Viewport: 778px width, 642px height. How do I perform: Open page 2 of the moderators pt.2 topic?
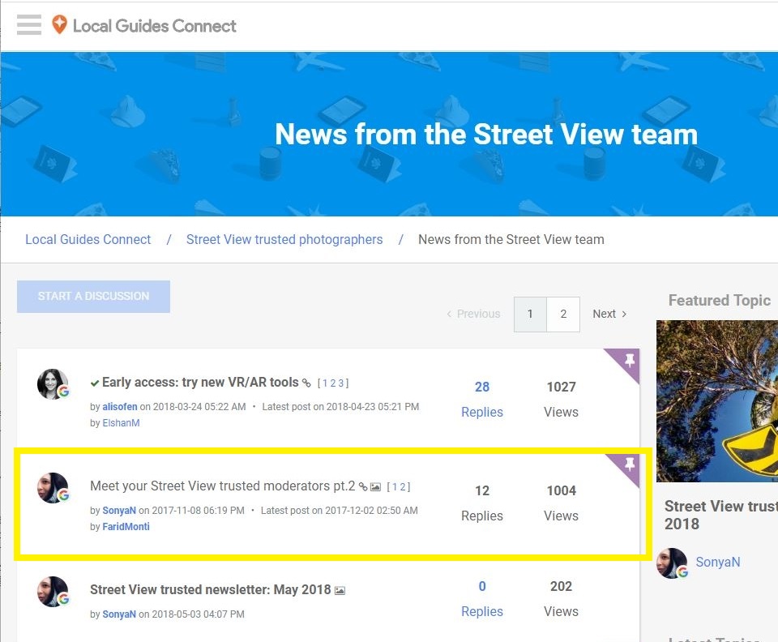[x=403, y=486]
